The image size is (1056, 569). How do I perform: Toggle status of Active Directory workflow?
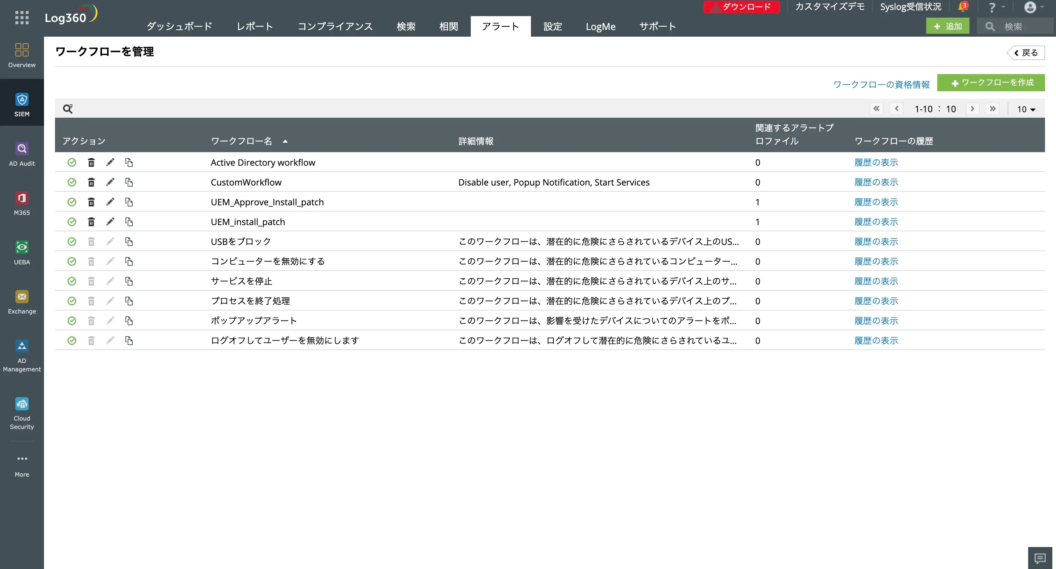[72, 162]
